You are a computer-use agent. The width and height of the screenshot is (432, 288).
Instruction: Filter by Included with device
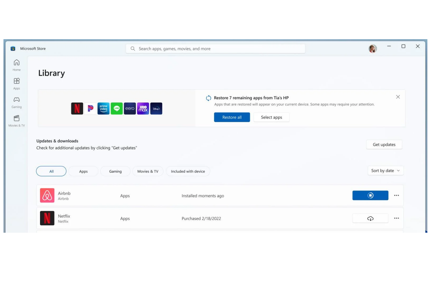[x=188, y=171]
